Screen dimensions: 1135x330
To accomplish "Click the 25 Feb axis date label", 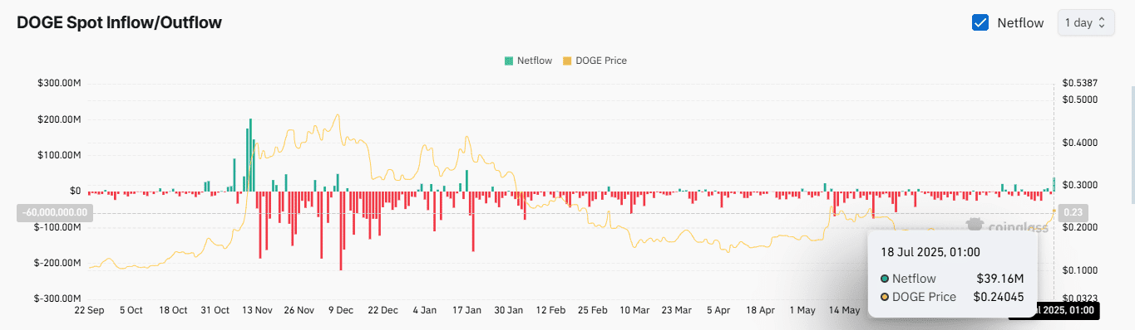I will click(593, 310).
